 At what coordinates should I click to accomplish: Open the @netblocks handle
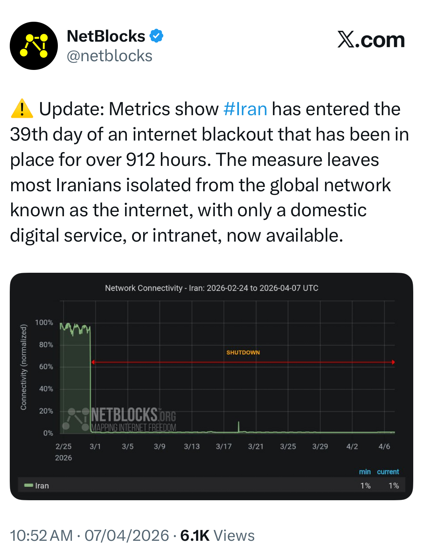[110, 56]
